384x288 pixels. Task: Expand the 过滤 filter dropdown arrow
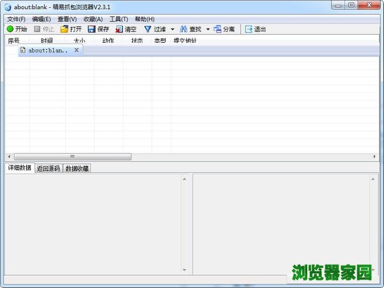point(172,29)
